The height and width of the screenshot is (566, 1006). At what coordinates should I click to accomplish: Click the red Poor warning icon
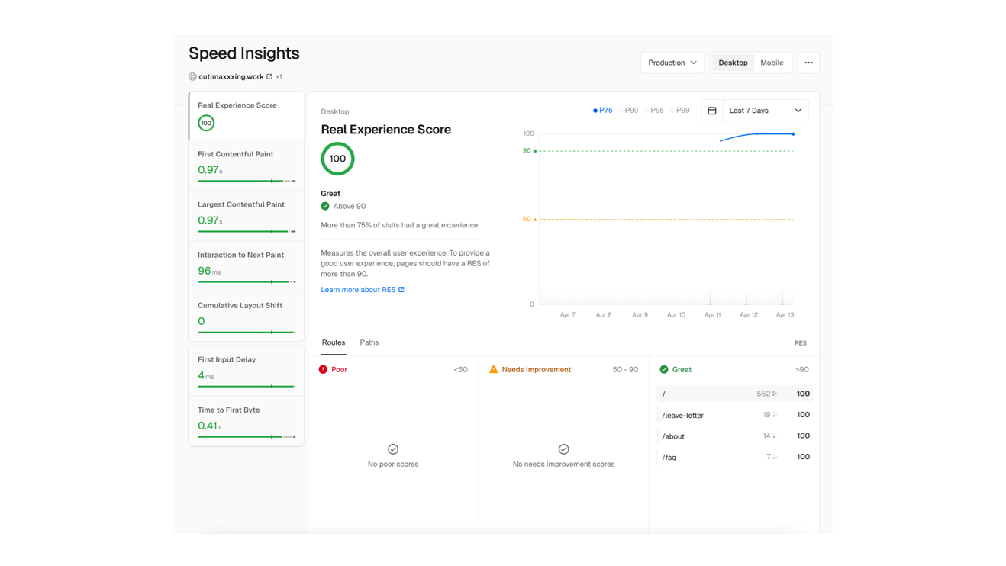323,369
